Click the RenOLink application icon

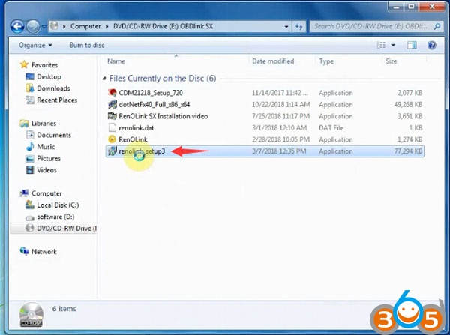coord(112,139)
